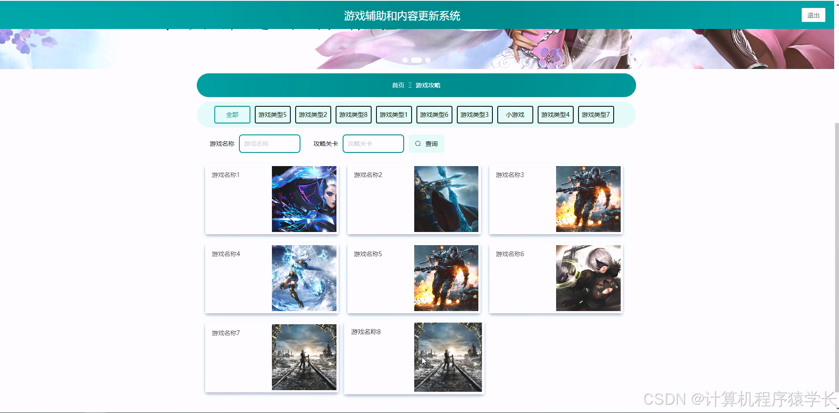Click the 游戏名称2 title text
839x413 pixels.
point(368,175)
